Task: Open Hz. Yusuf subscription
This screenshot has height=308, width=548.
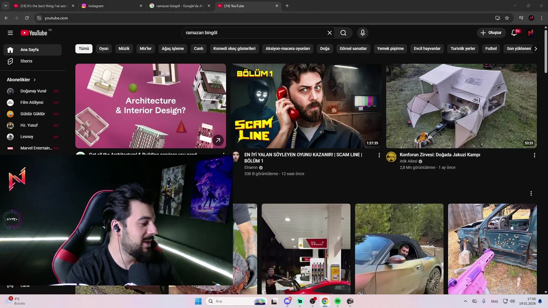Action: click(33, 125)
